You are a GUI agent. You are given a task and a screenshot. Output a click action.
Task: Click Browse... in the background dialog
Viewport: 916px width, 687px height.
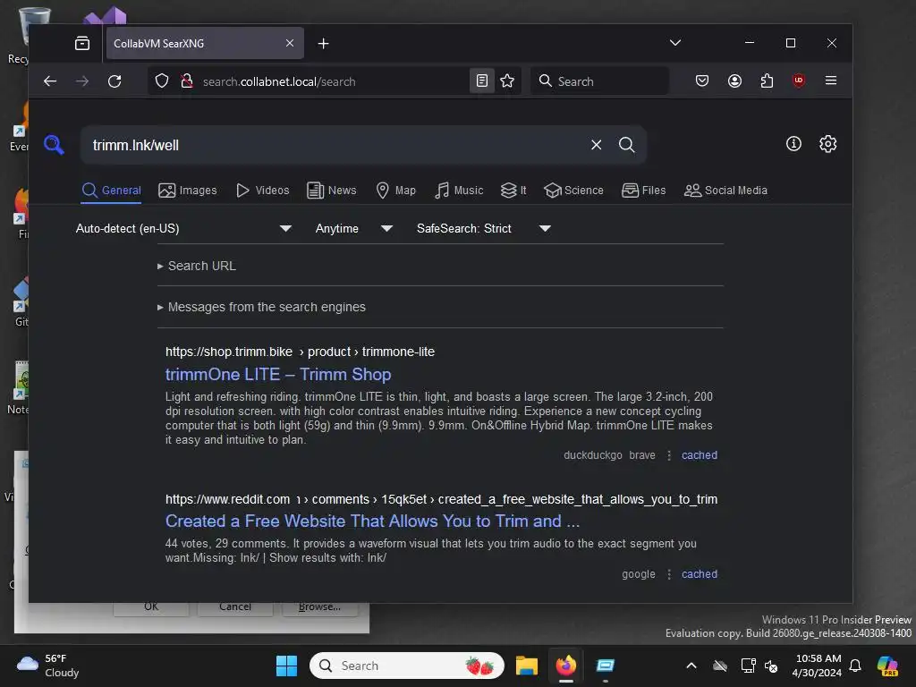(319, 607)
